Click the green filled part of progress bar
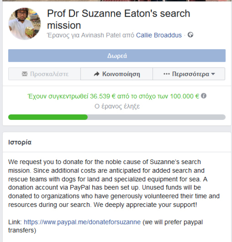Screen dimensions: 232x242 (48, 117)
